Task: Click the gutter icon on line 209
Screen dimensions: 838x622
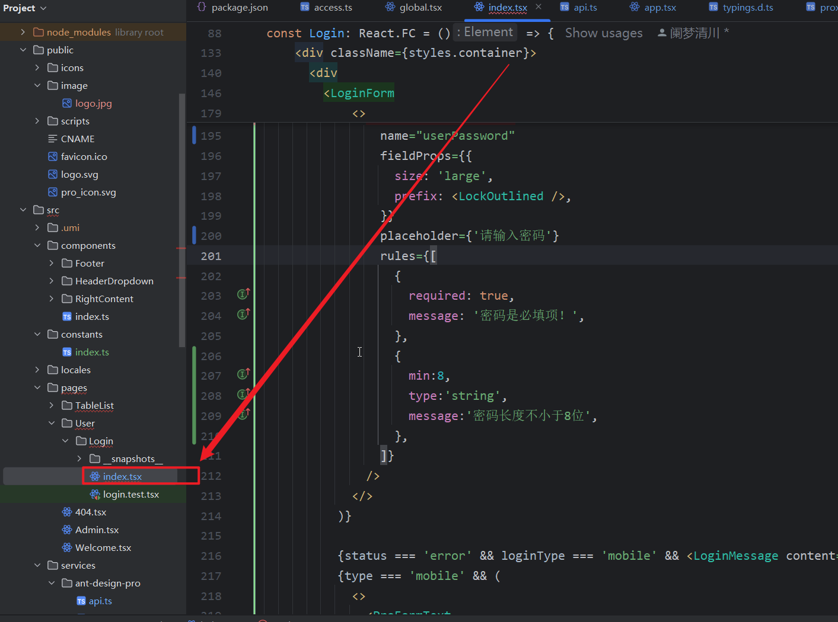Action: coord(243,414)
